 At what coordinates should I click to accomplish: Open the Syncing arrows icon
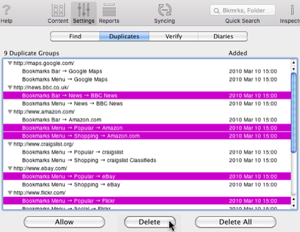[164, 10]
